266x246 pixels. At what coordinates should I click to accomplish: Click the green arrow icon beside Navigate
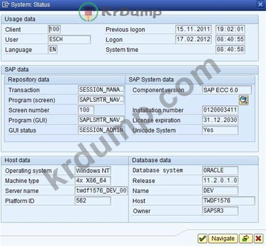click(246, 238)
